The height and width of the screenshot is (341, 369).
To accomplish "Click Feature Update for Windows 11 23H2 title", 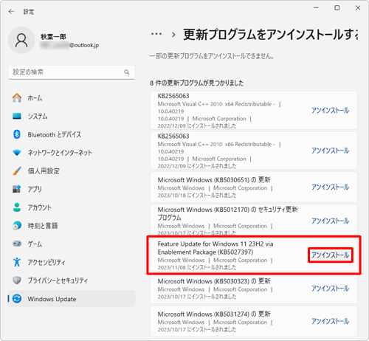I will coord(215,248).
